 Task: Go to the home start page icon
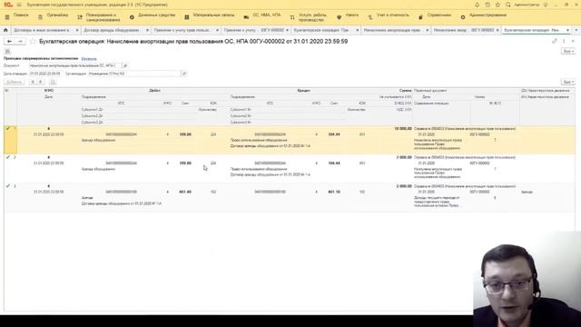coord(5,30)
